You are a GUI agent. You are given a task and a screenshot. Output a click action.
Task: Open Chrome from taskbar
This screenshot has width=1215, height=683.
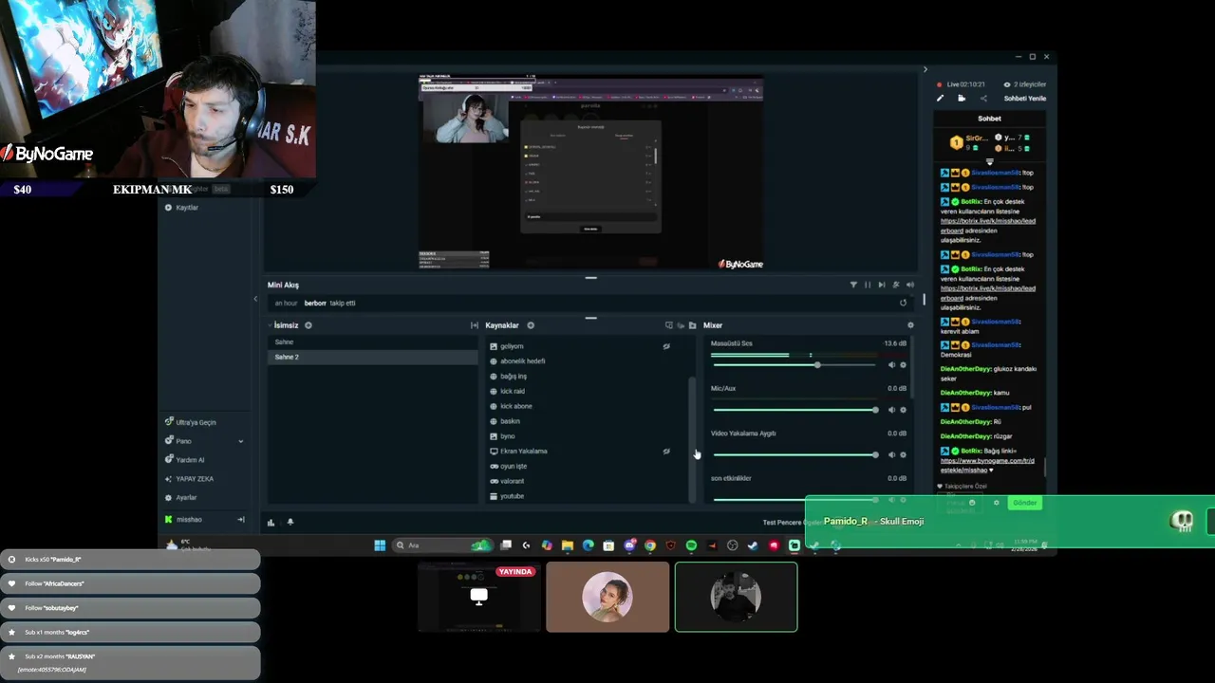click(649, 545)
